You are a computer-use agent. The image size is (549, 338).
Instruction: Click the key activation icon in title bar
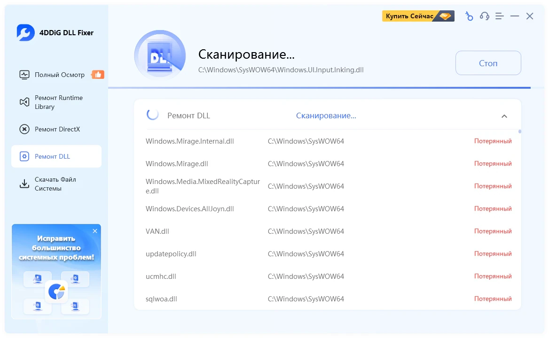tap(469, 16)
